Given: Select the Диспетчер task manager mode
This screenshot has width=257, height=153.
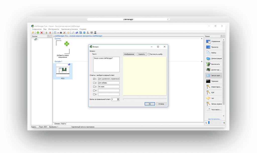Looking at the screenshot, I should click(214, 70).
